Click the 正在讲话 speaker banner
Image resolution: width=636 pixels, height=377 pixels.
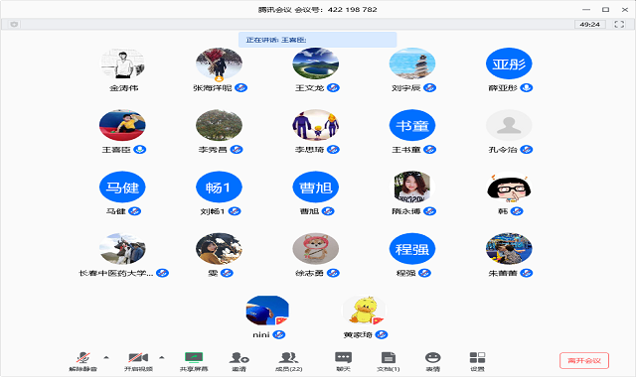tap(317, 40)
